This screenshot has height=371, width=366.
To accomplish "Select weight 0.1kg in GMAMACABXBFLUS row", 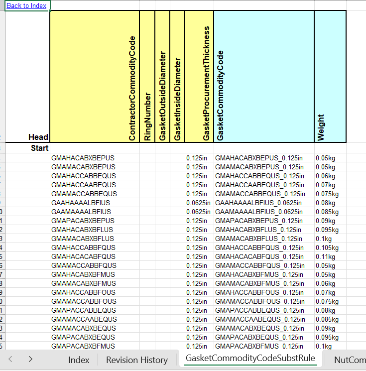I will click(330, 239).
